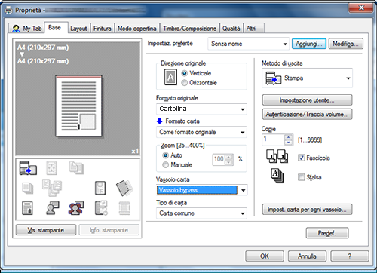377x273 pixels.
Task: Click the greyed overlapping documents icon in status panel
Action: pos(76,168)
